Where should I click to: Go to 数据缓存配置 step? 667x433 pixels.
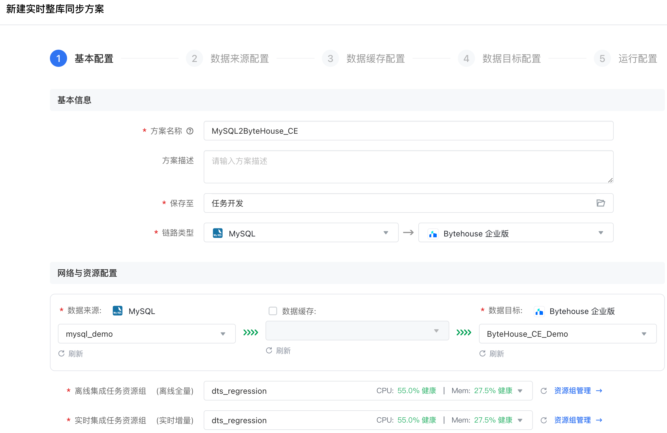pyautogui.click(x=376, y=58)
